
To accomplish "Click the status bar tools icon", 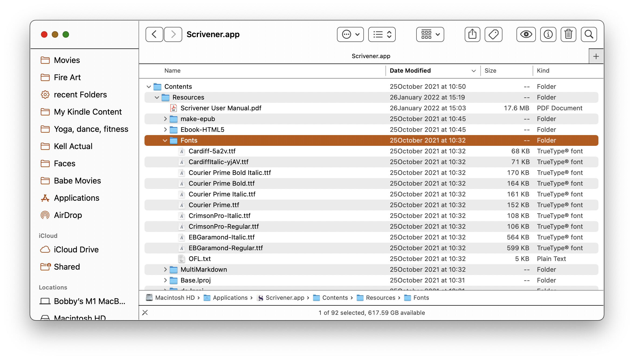I will (145, 313).
